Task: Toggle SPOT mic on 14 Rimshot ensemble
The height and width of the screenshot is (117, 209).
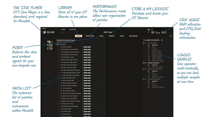Action: pos(85,81)
